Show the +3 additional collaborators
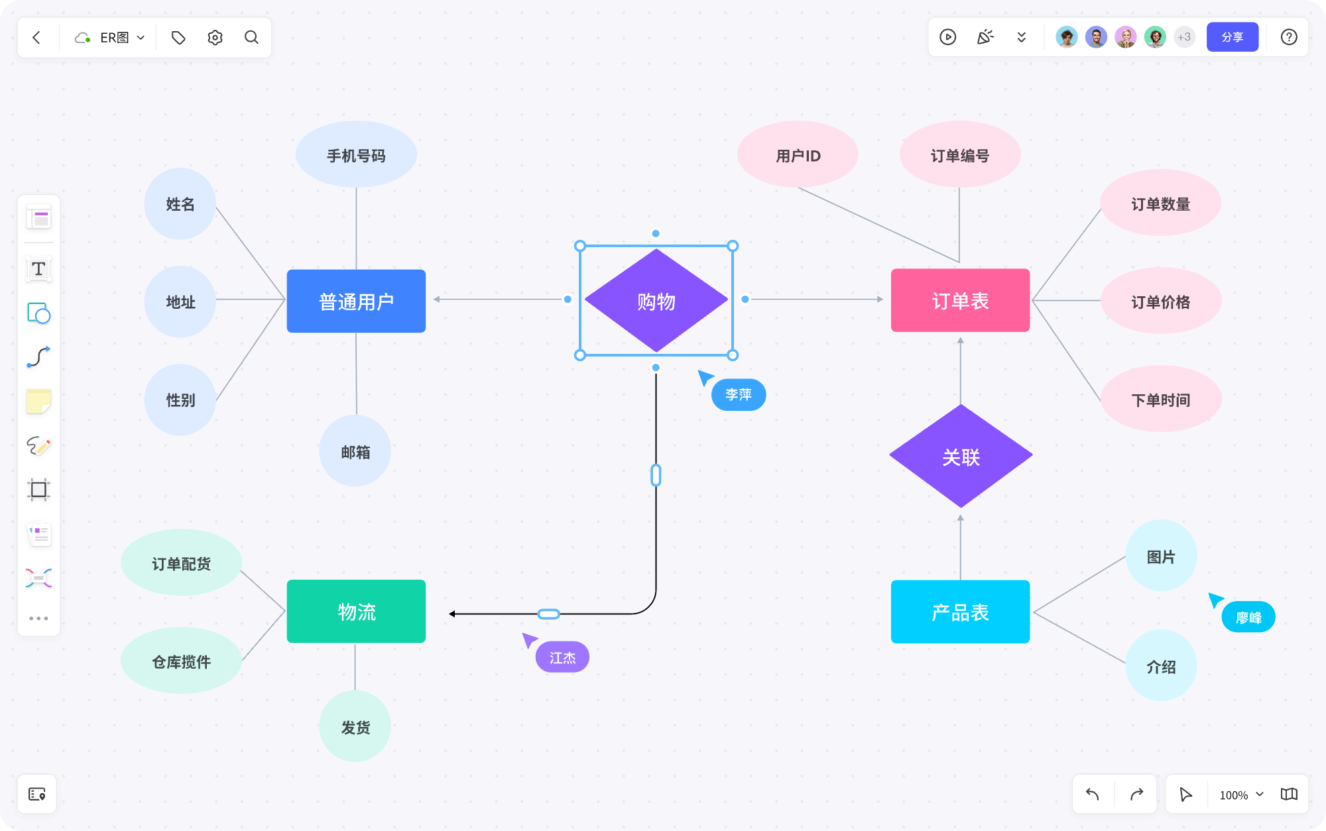1326x831 pixels. 1184,37
